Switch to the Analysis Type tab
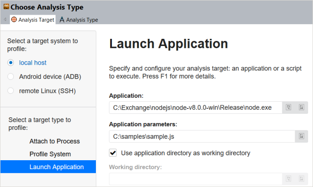This screenshot has height=187, width=313. pos(79,20)
